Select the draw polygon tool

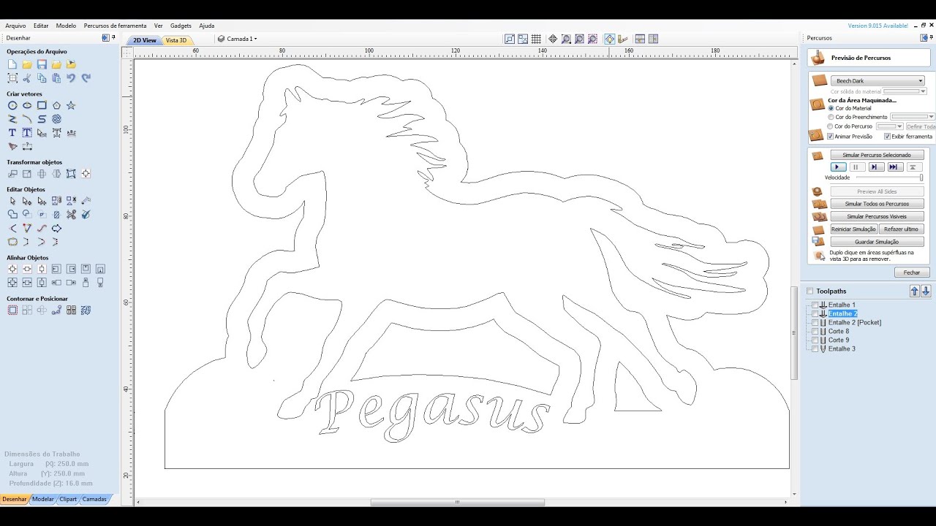(x=56, y=106)
